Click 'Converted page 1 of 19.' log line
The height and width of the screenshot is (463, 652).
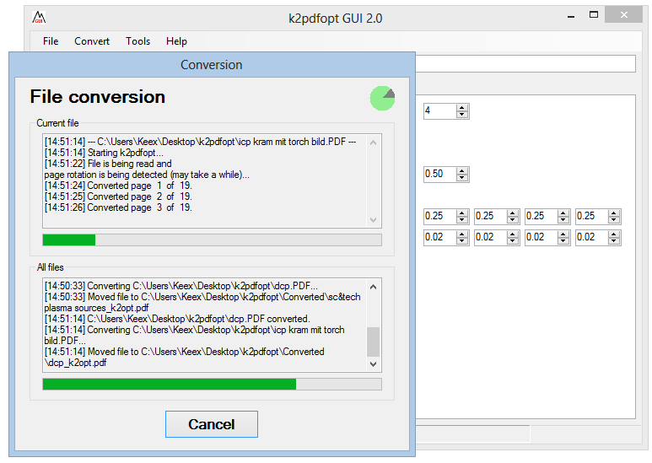118,186
